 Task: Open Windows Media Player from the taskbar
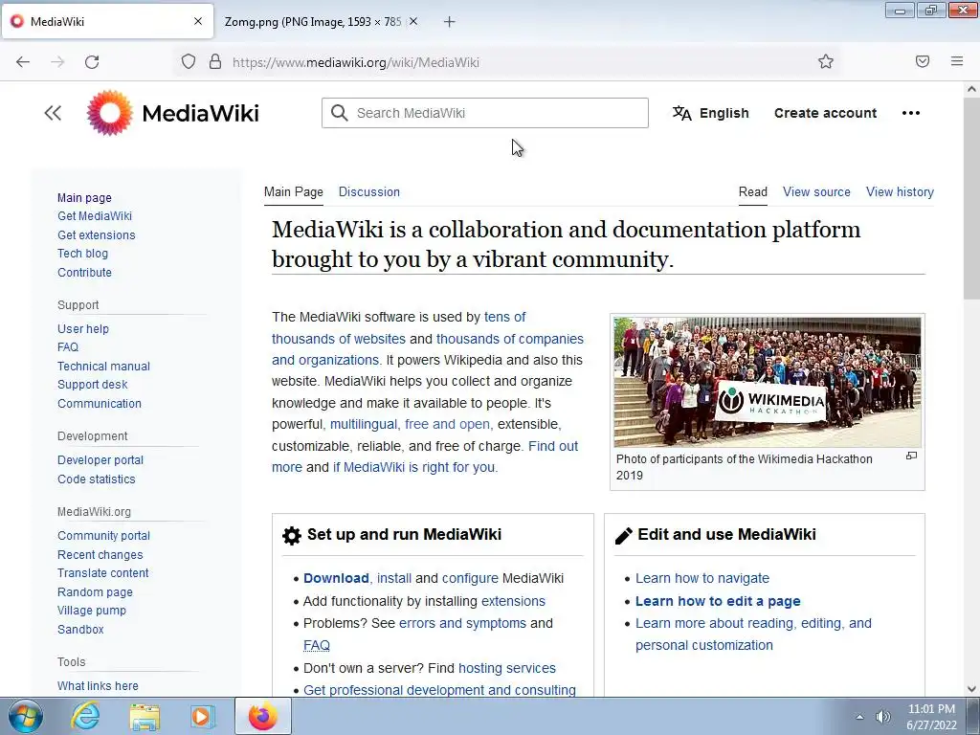point(203,717)
